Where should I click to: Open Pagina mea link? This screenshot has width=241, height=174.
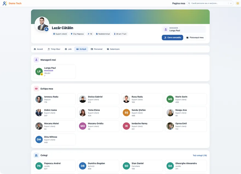pyautogui.click(x=179, y=3)
